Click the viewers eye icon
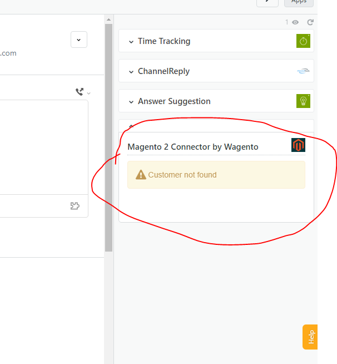The height and width of the screenshot is (364, 337). [295, 22]
